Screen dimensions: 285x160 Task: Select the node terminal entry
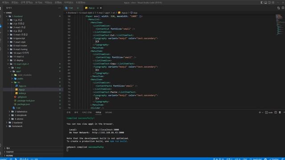[269, 112]
